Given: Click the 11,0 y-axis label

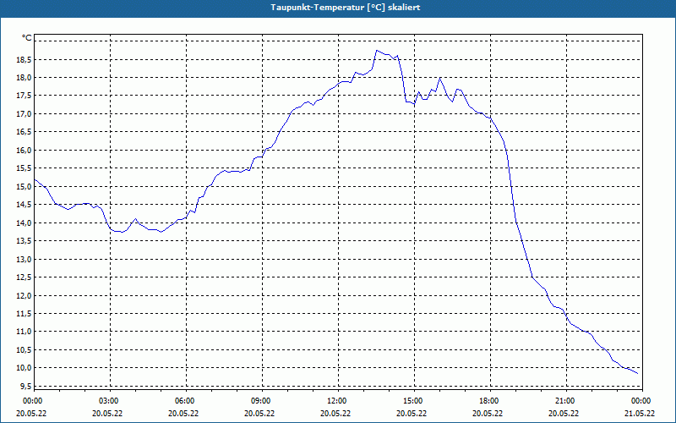Looking at the screenshot, I should (25, 332).
